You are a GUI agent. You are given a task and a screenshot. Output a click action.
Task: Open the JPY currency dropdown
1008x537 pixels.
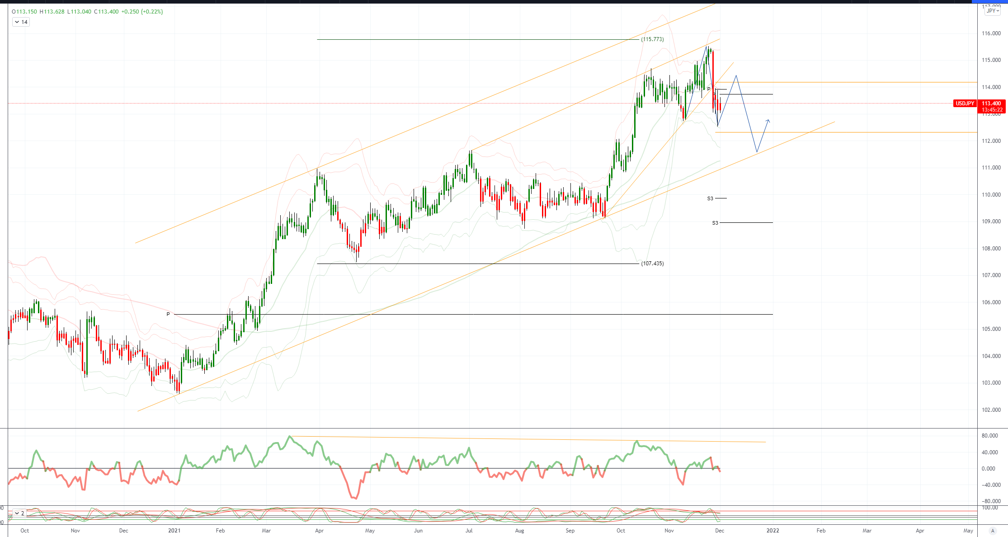(993, 11)
